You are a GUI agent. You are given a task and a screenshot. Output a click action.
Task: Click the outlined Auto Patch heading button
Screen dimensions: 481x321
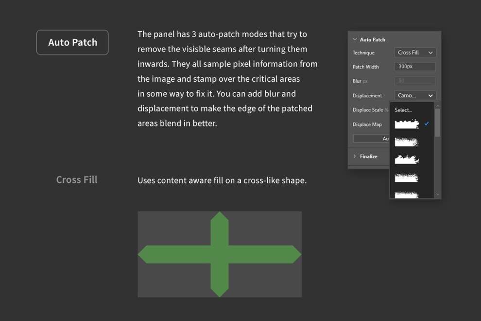(x=72, y=42)
